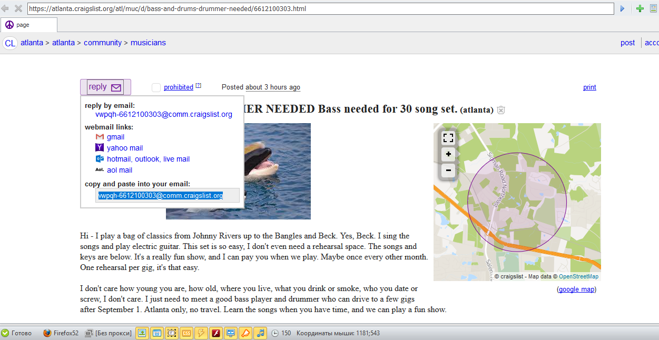Toggle the lightning bolt icon in status bar
Image resolution: width=659 pixels, height=340 pixels.
tap(201, 333)
